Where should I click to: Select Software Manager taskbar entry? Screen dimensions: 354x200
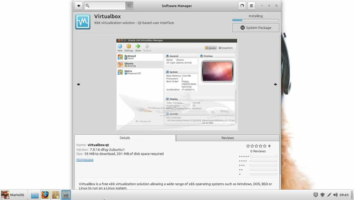pyautogui.click(x=66, y=195)
